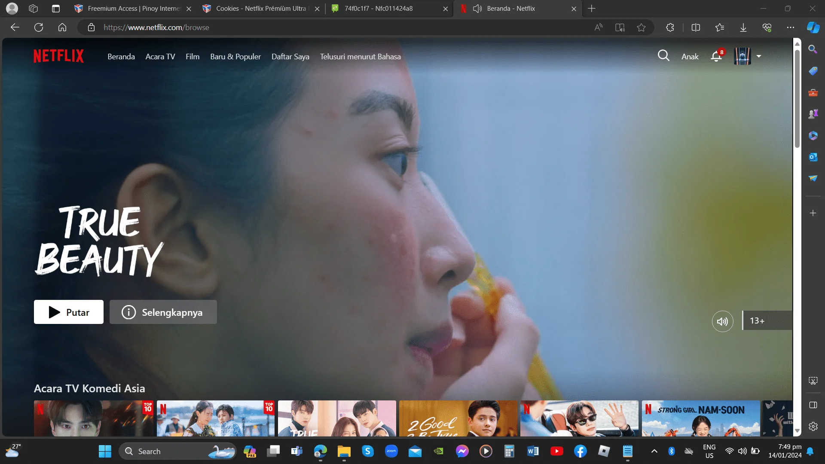Add this page to favorites star

coord(641,27)
